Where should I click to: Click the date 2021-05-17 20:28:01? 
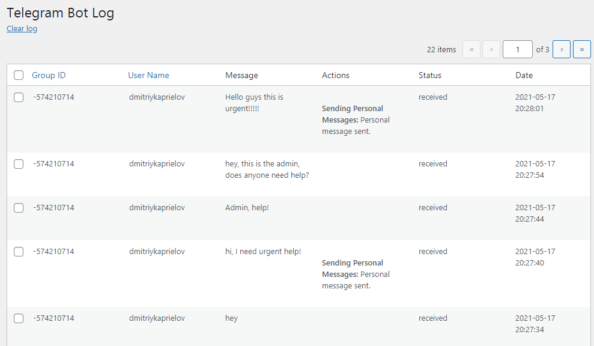tap(535, 103)
